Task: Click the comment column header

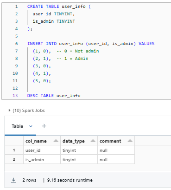Action: [116, 141]
